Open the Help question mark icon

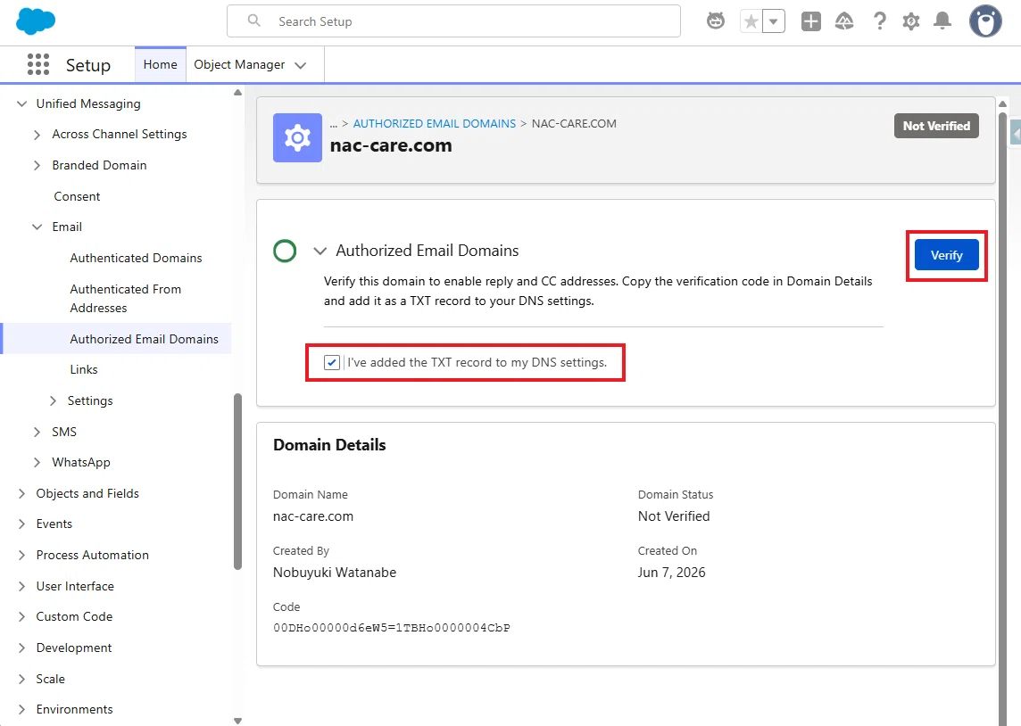(x=880, y=21)
